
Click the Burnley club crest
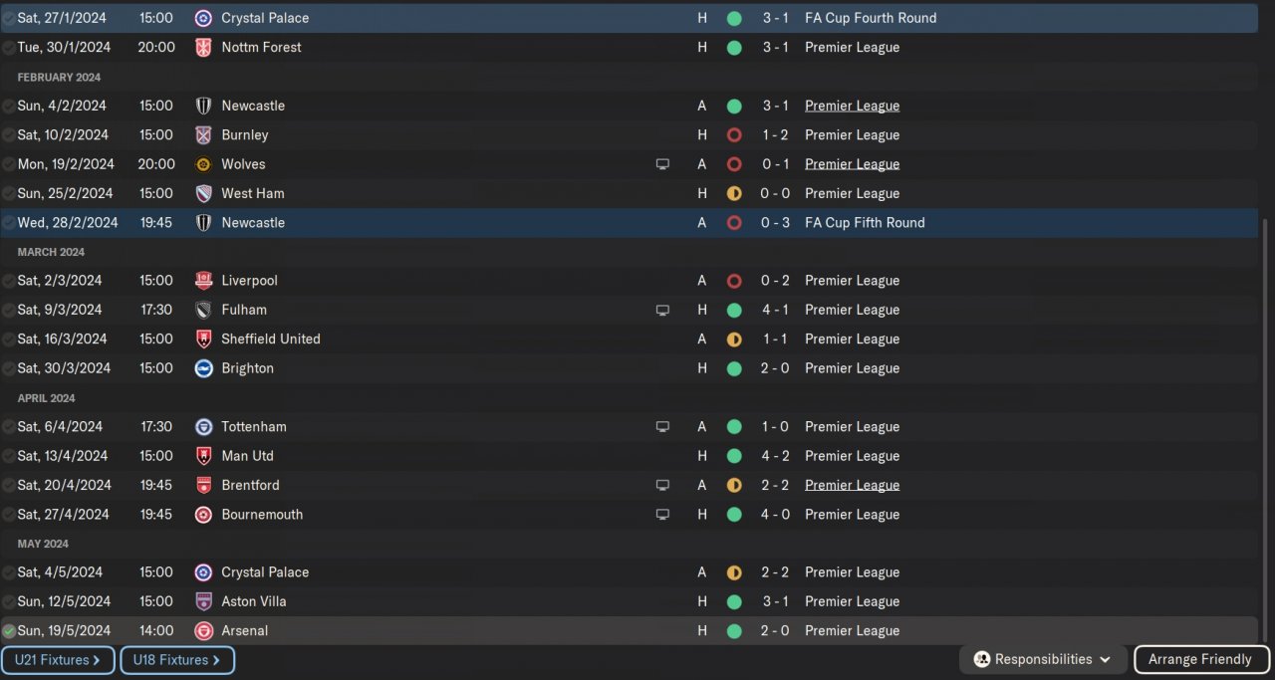coord(203,134)
